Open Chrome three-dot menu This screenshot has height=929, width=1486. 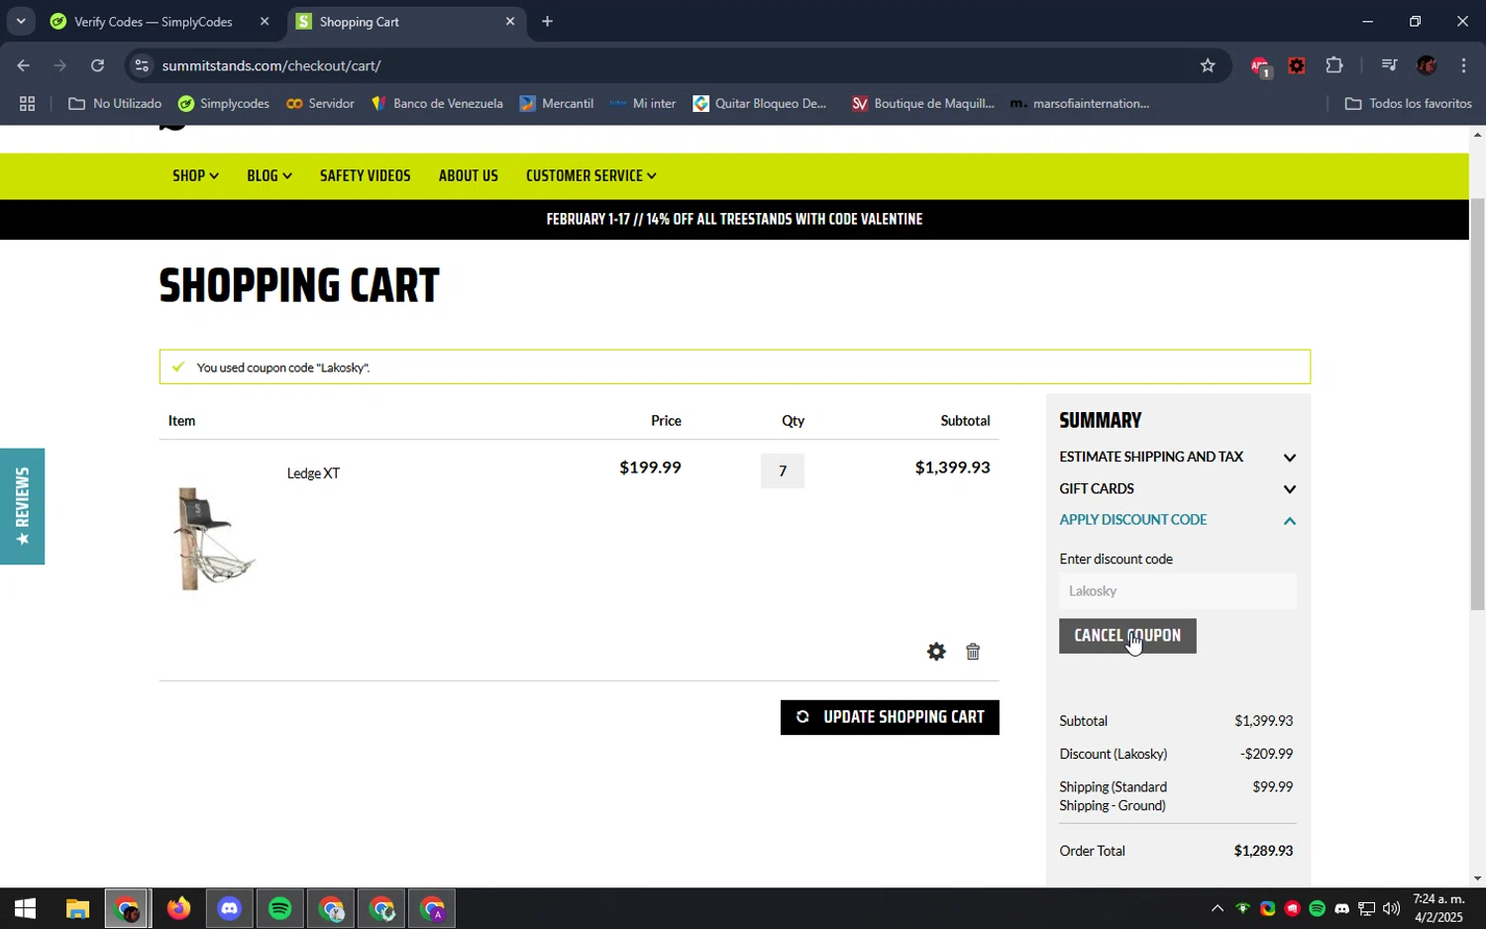[1463, 65]
